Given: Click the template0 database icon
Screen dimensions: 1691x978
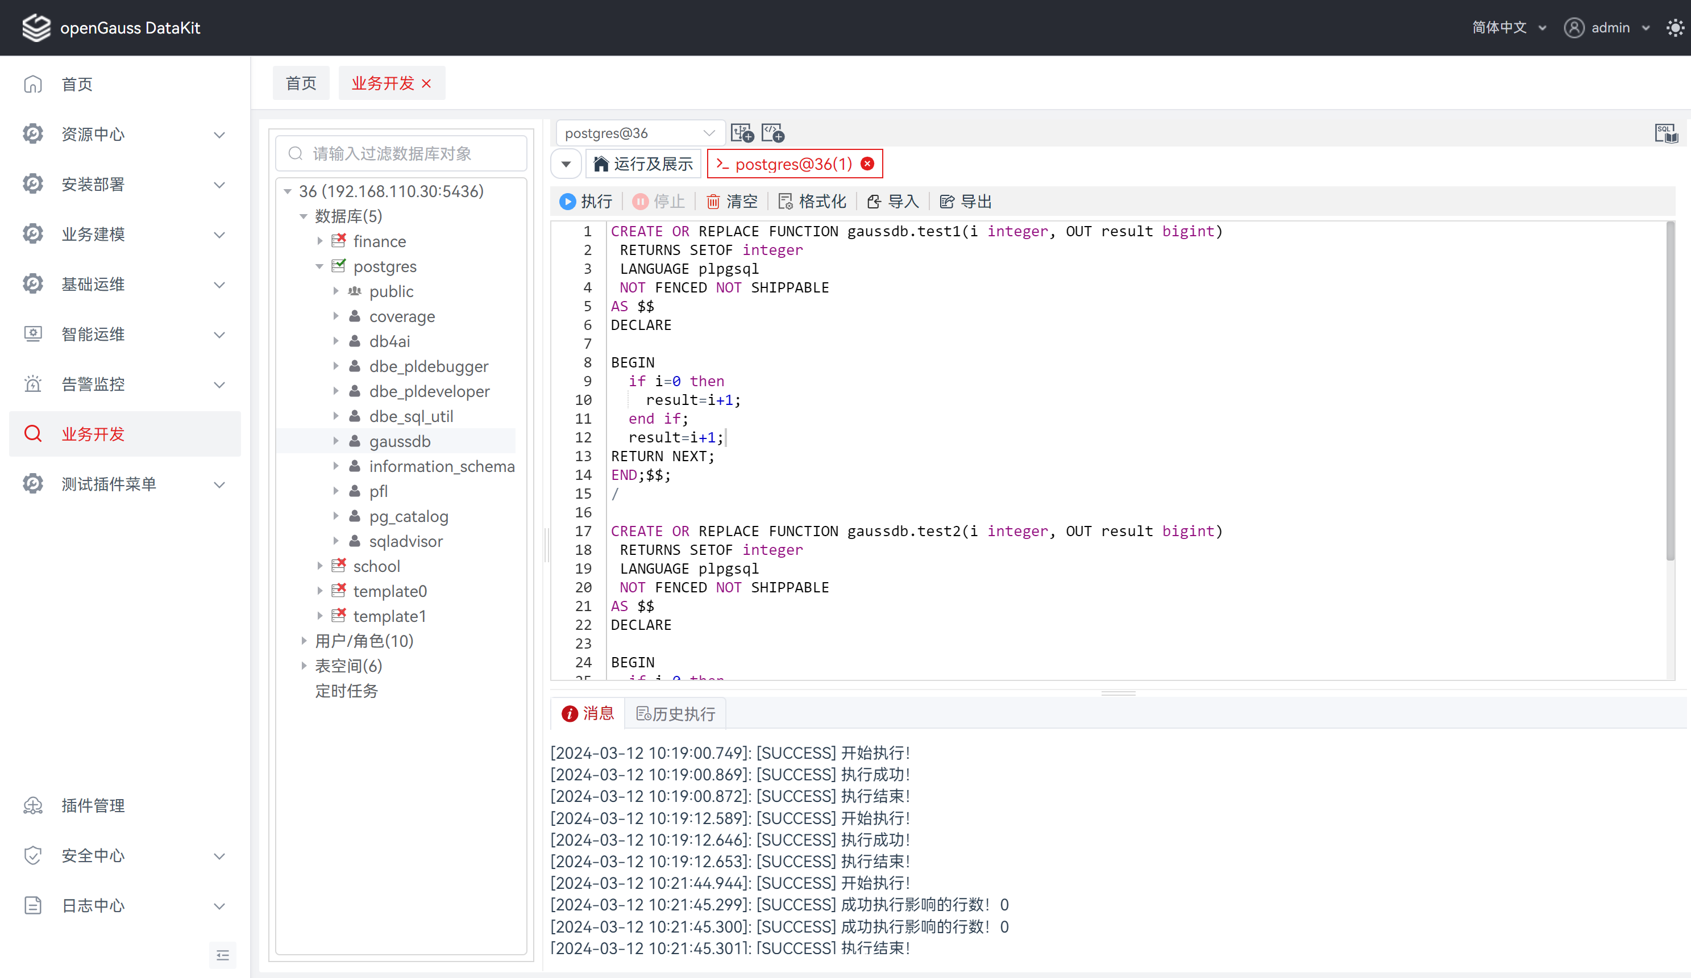Looking at the screenshot, I should click(339, 591).
